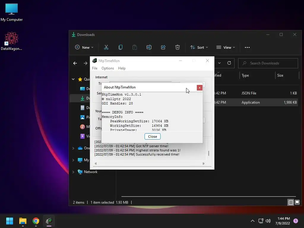Show hidden system tray icons
Viewport: 304px width, 228px height.
[x=252, y=221]
